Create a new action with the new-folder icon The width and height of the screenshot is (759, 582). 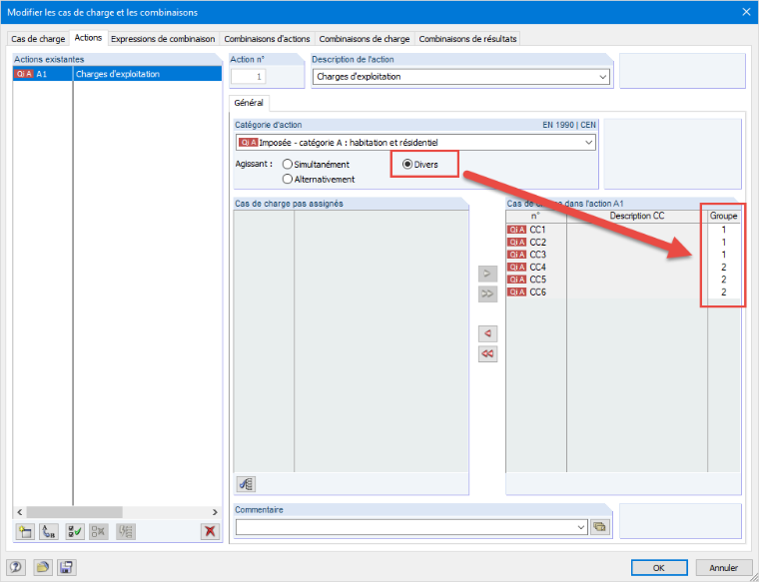coord(25,532)
